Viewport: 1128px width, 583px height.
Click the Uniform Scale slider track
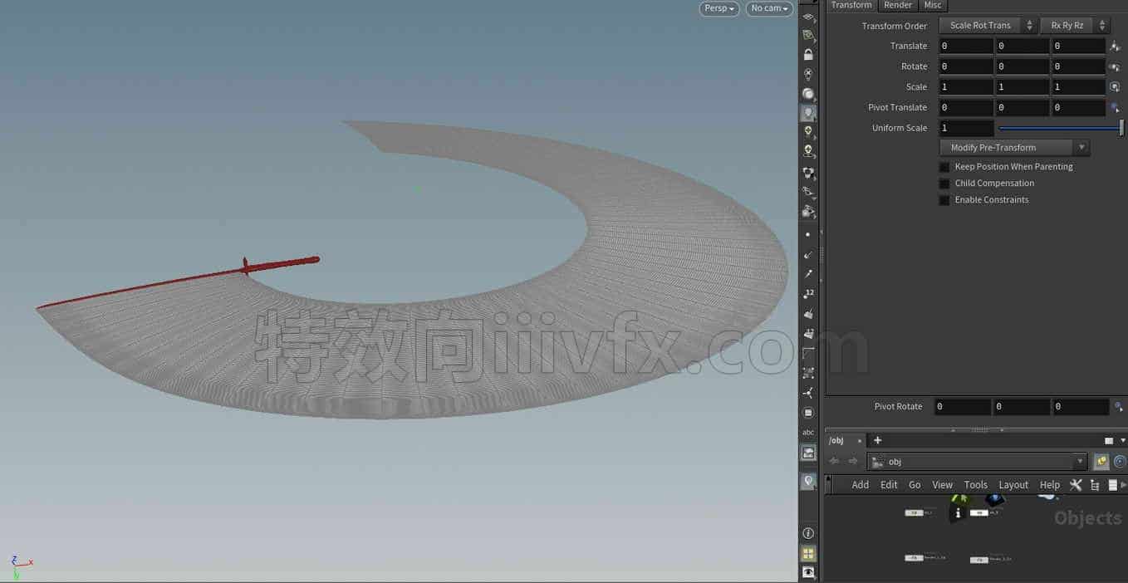coord(1061,128)
